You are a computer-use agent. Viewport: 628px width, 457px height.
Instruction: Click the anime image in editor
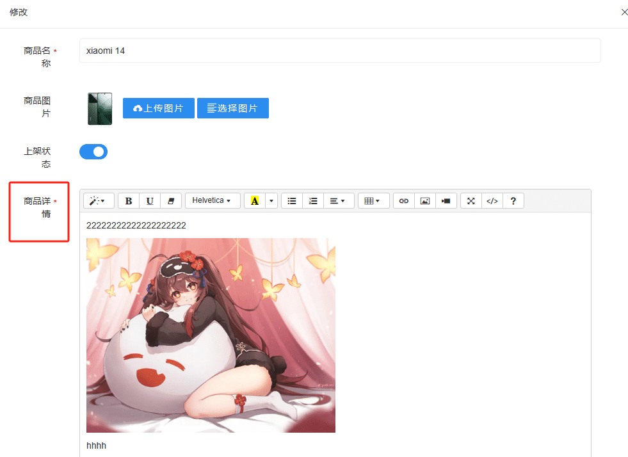point(211,335)
